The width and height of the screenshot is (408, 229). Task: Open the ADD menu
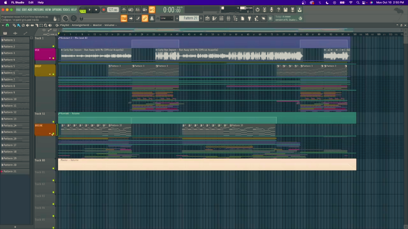(x=30, y=10)
